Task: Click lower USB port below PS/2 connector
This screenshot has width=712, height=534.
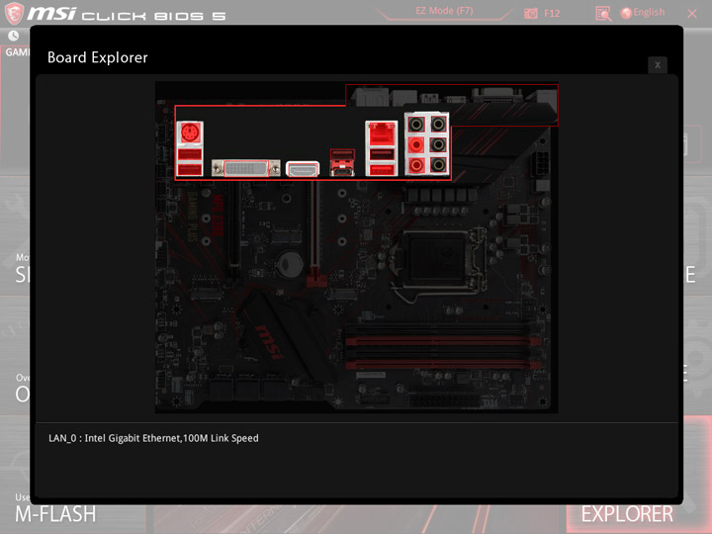Action: pos(190,169)
